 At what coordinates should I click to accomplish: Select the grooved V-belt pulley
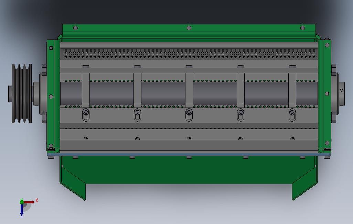[x=22, y=94]
